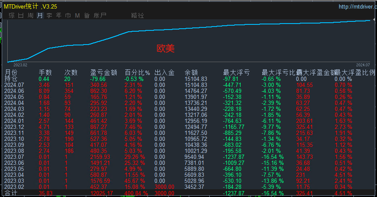
Task: Click the -1165.77 max floating loss
Action: tap(233, 127)
